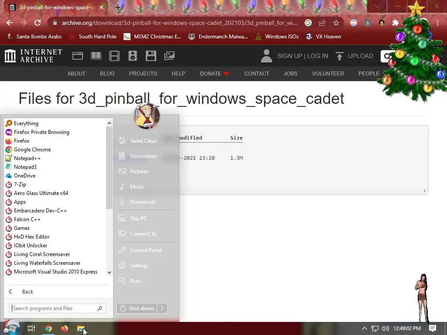447x335 pixels.
Task: Open Notepad++ from the program list
Action: [27, 158]
